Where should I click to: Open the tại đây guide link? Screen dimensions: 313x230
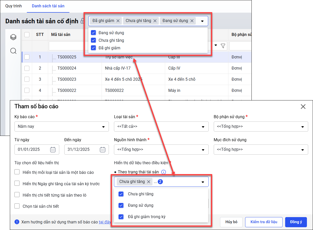point(105,222)
